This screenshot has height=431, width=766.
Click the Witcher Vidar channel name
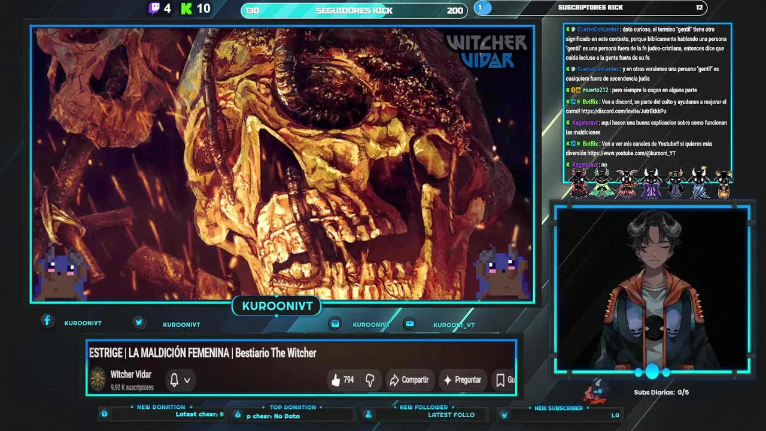(130, 374)
